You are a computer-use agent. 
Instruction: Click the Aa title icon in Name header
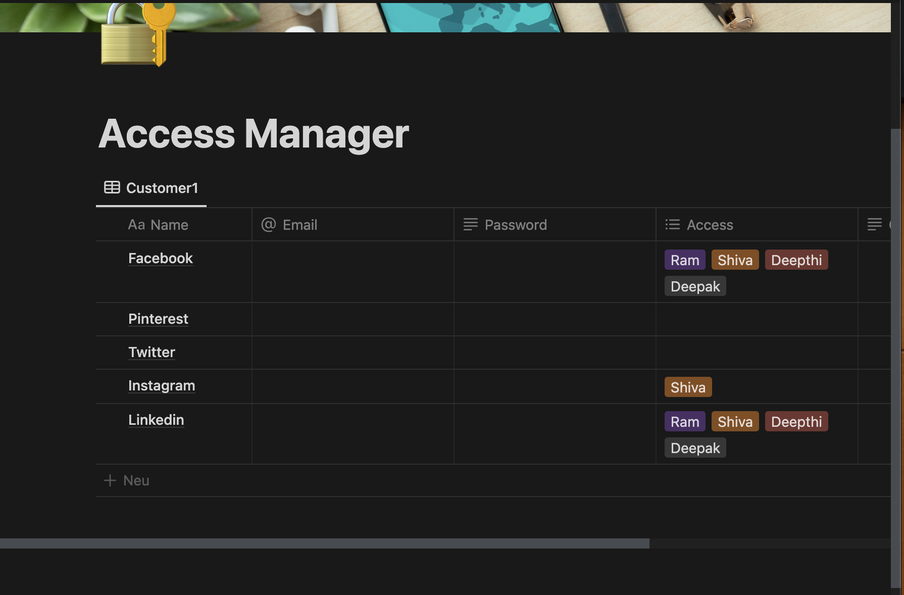point(136,225)
